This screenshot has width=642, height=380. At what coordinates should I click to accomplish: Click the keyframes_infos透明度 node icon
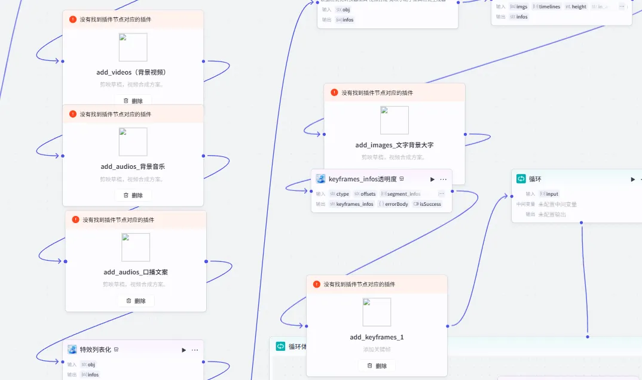(320, 179)
